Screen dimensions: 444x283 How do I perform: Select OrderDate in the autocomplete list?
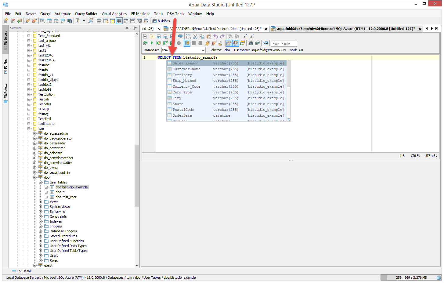point(226,115)
